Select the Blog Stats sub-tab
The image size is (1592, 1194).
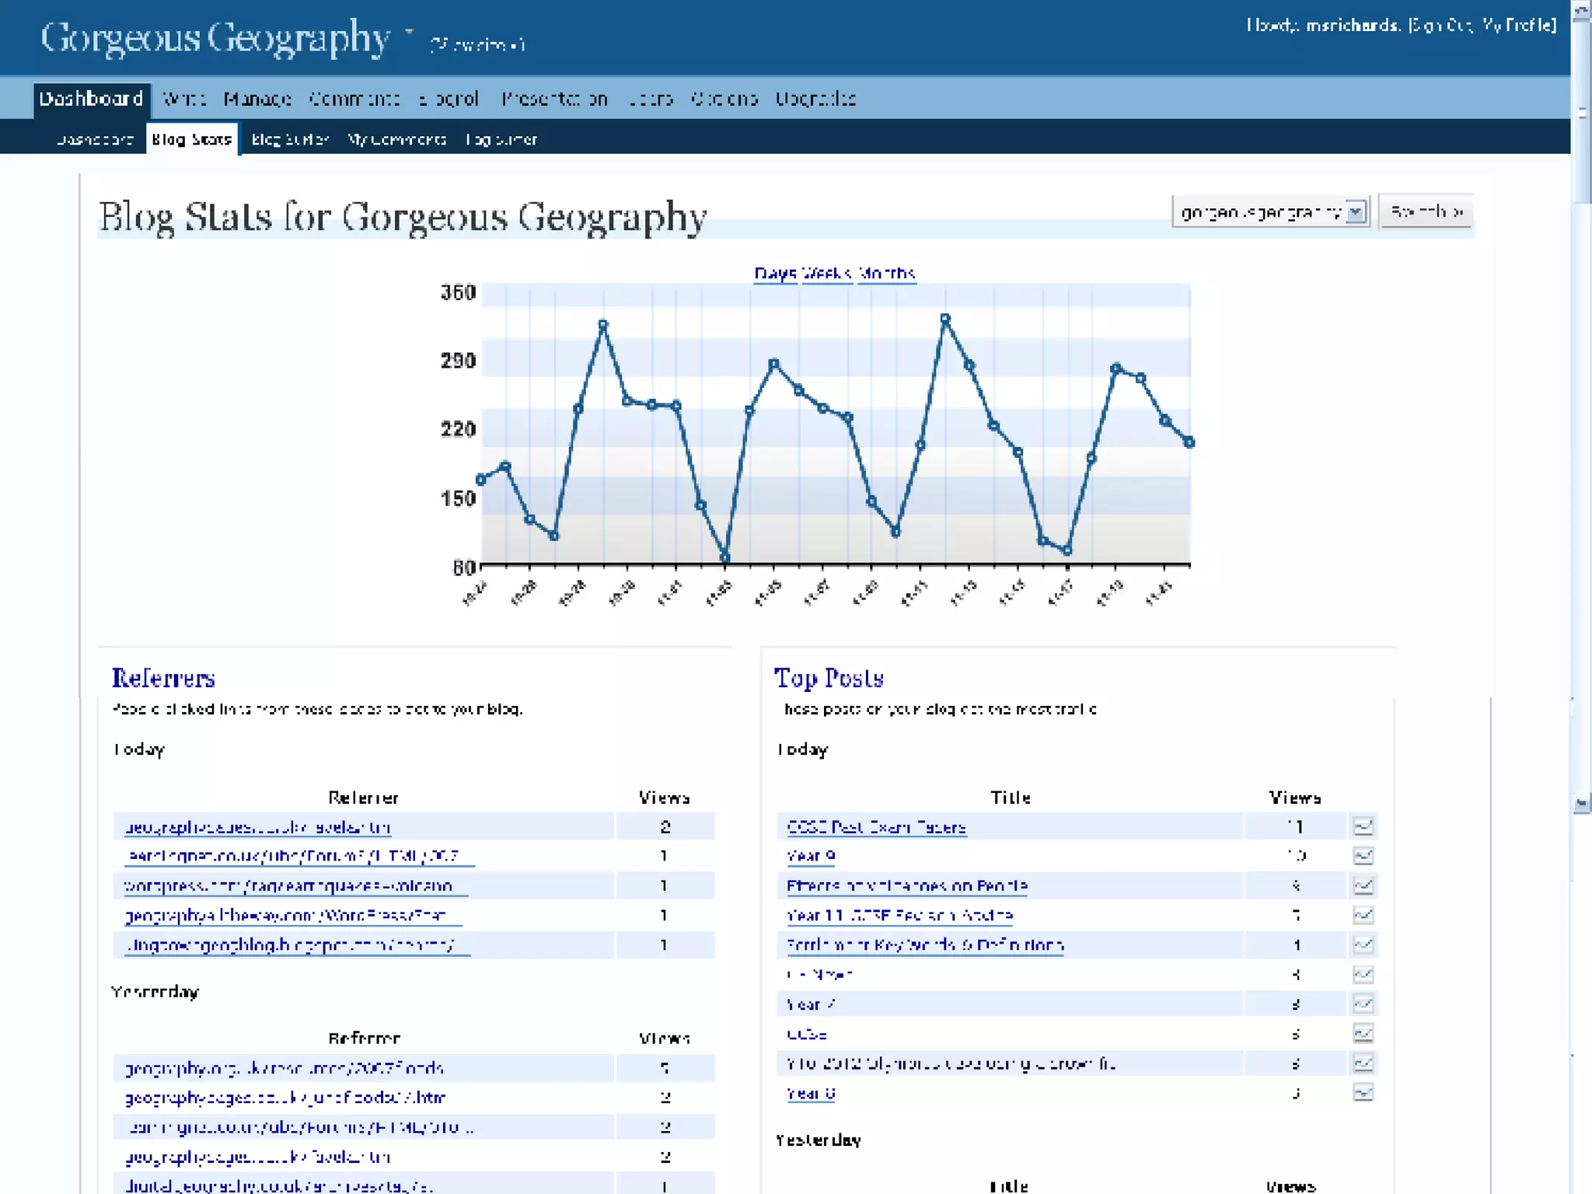pyautogui.click(x=191, y=140)
